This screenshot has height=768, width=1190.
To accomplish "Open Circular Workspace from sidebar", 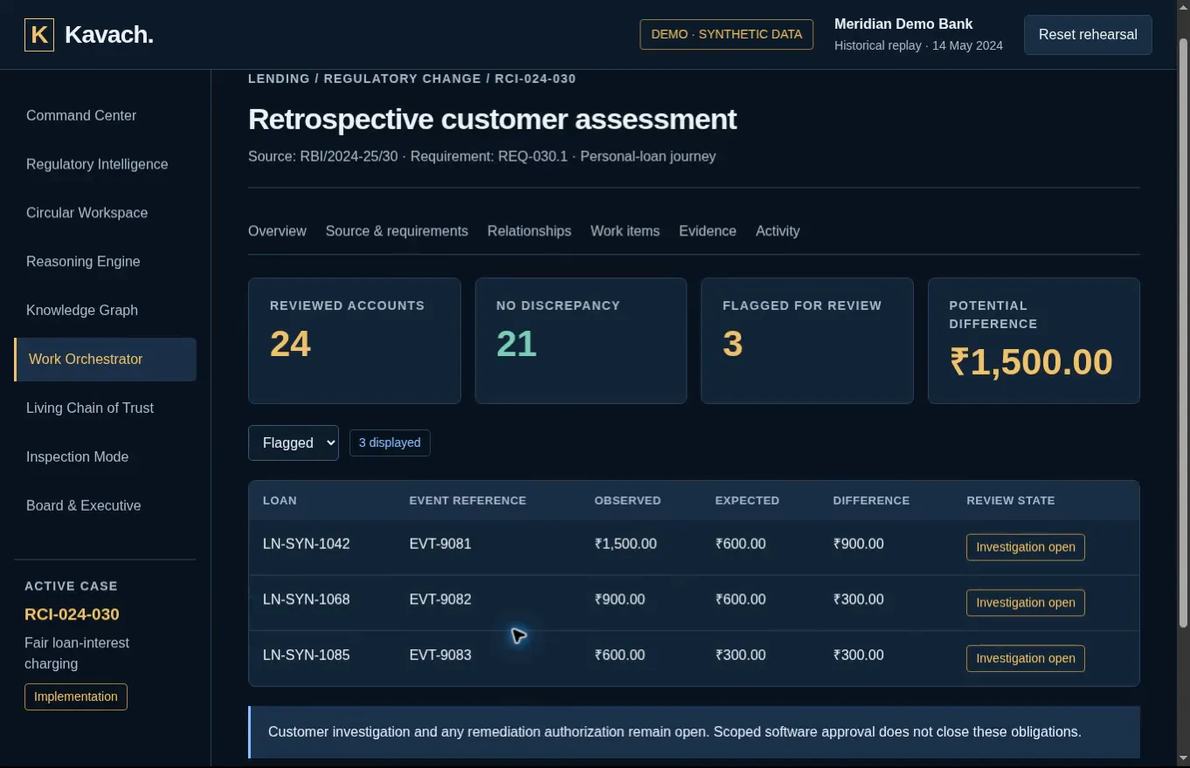I will click(105, 213).
